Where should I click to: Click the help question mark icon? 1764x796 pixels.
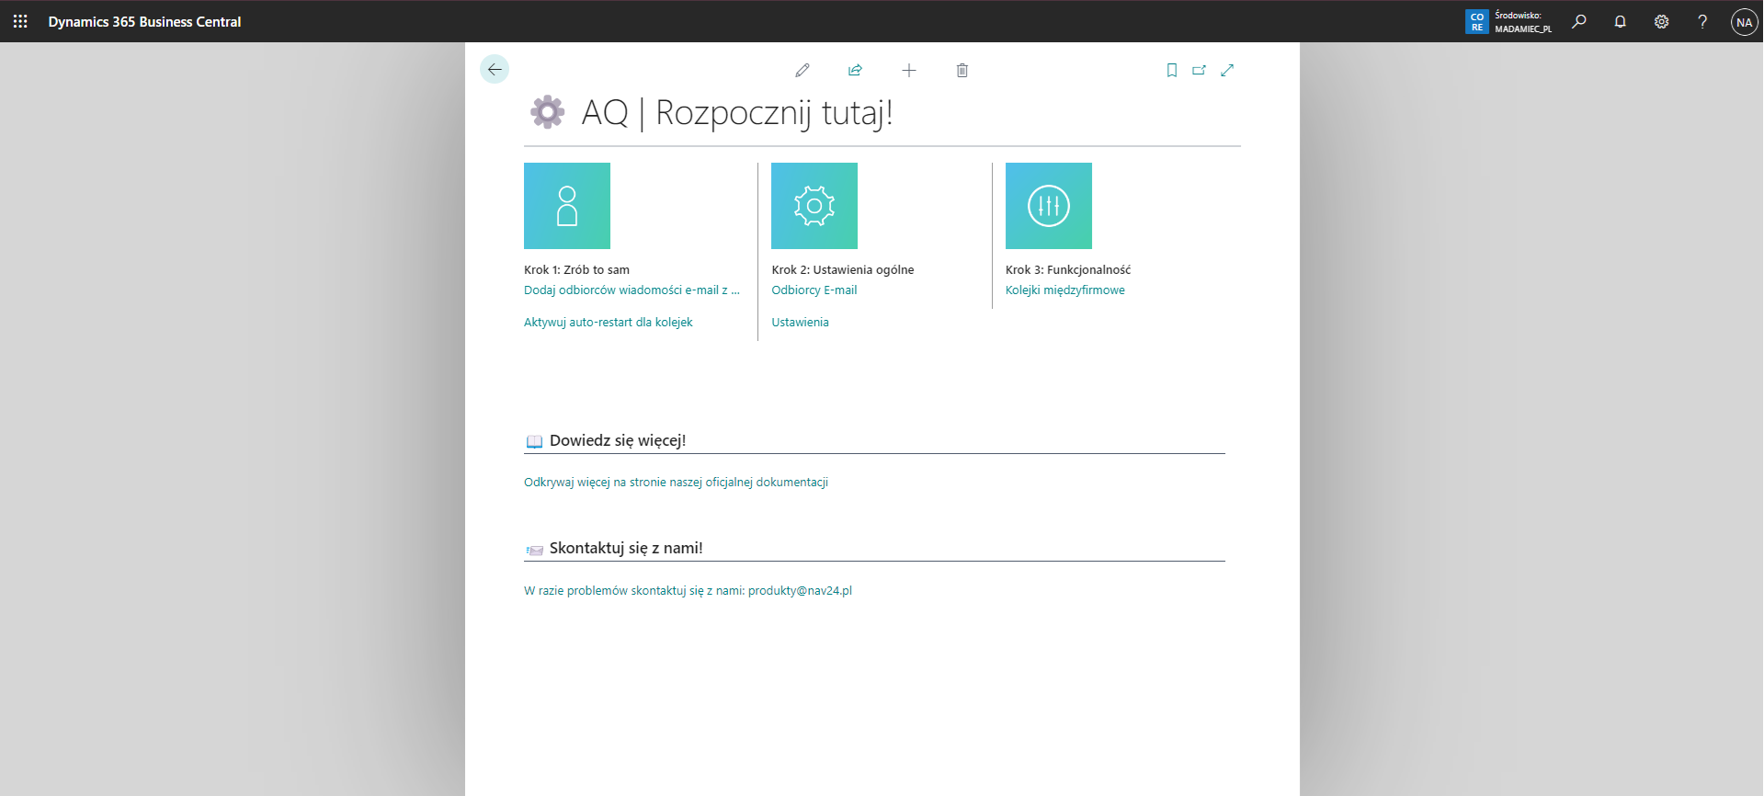[1702, 21]
